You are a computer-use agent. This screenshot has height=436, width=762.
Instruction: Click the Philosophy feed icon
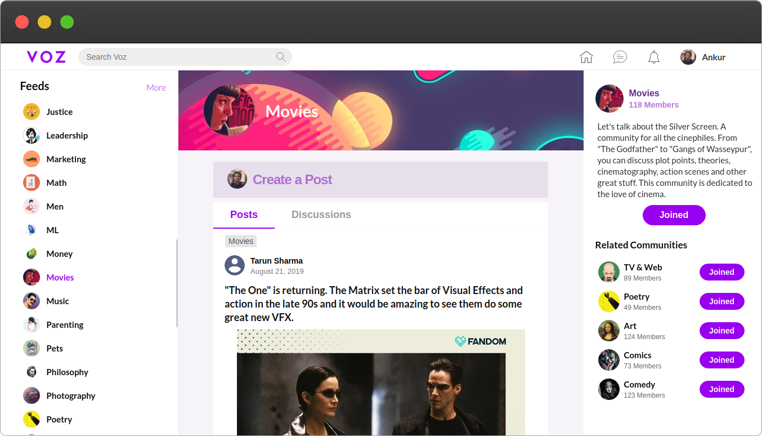click(x=32, y=372)
